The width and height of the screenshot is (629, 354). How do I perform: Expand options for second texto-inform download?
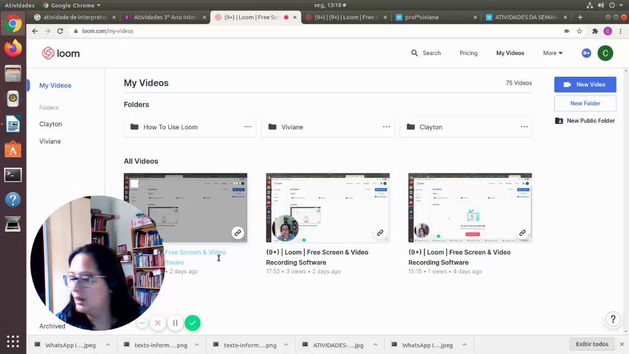[286, 345]
